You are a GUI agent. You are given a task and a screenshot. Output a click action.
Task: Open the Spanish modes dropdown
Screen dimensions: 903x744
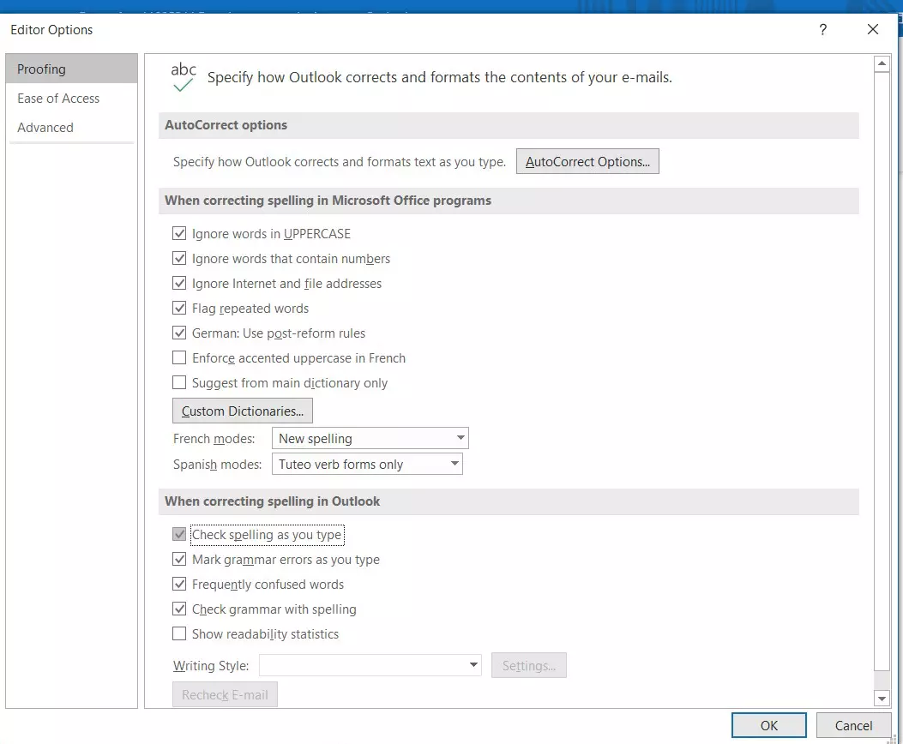(x=454, y=463)
